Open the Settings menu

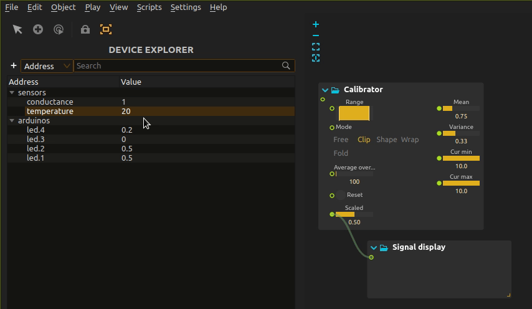click(186, 7)
